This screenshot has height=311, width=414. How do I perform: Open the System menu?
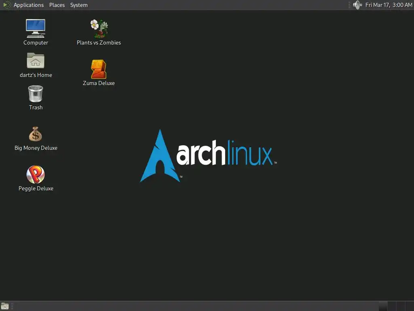click(79, 5)
